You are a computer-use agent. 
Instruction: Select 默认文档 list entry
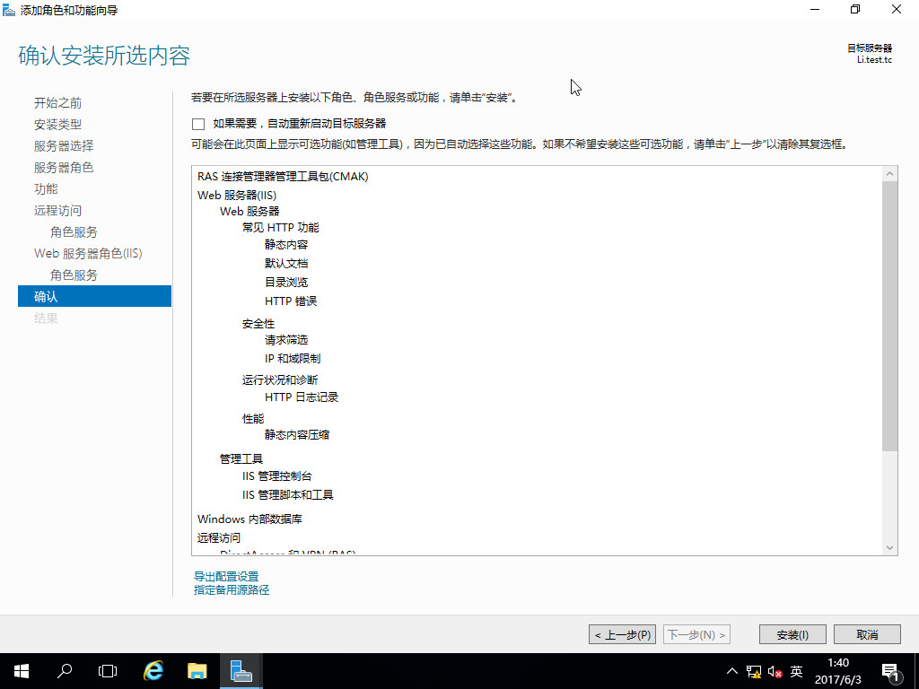click(x=286, y=263)
